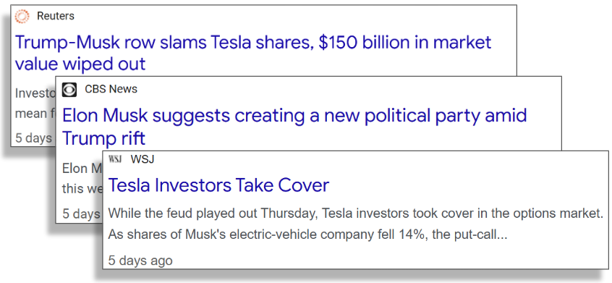This screenshot has height=283, width=612.
Task: Click the small WSJ logo icon
Action: click(115, 159)
